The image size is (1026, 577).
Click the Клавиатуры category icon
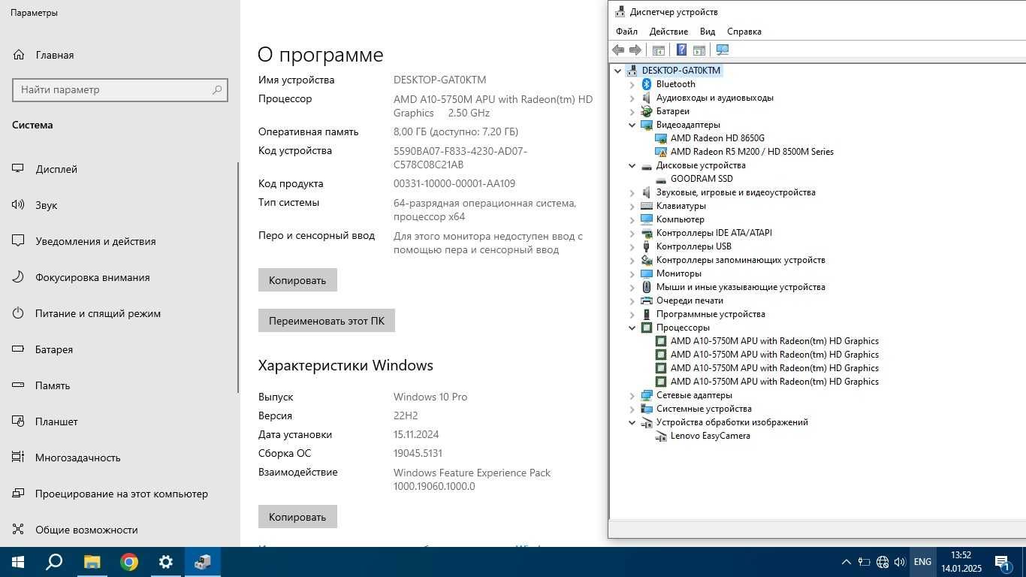pos(647,206)
